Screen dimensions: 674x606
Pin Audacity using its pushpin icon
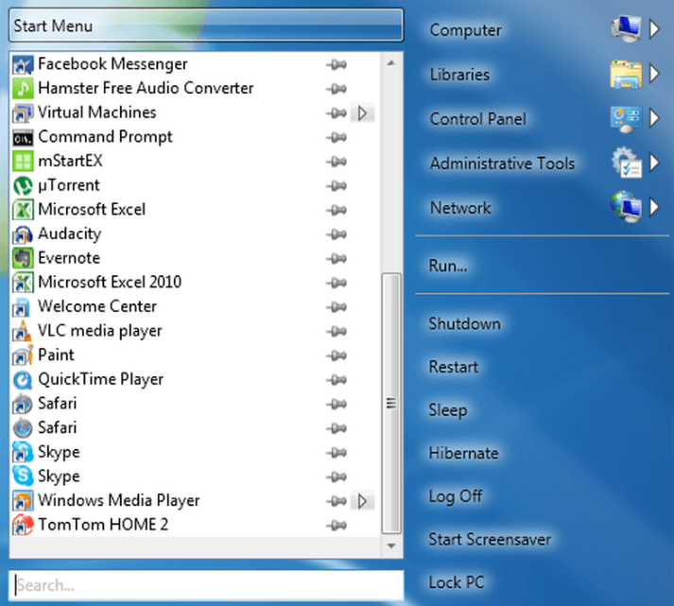point(337,234)
